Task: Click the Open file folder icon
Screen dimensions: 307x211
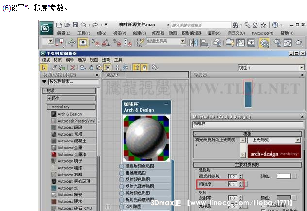Action: pos(67,25)
